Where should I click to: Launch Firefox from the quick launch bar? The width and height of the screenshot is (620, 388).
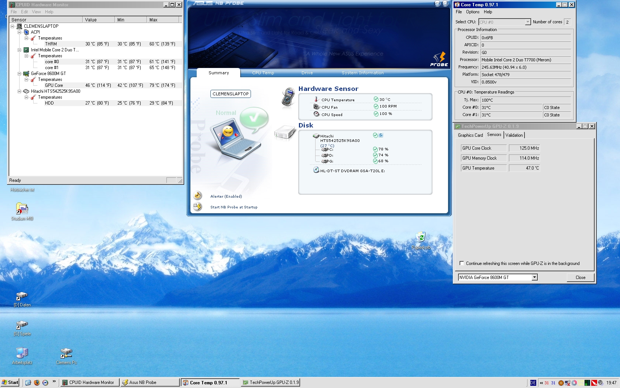pos(37,382)
